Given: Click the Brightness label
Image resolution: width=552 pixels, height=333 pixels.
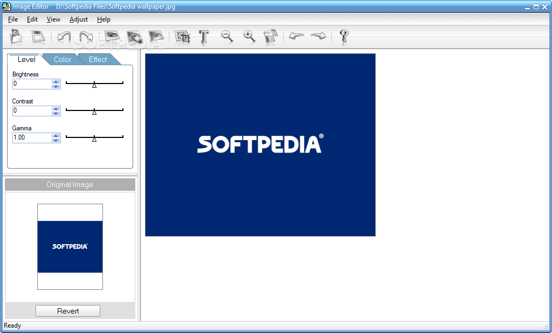Looking at the screenshot, I should [x=25, y=74].
